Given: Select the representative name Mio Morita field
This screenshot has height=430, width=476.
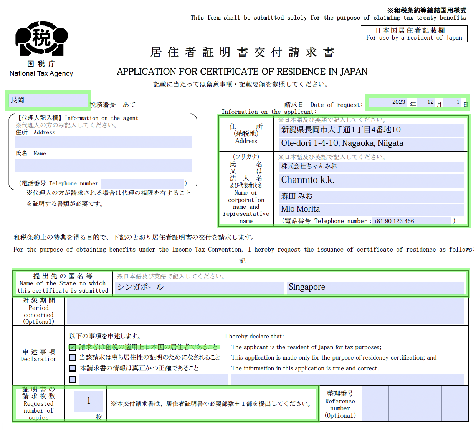Looking at the screenshot, I should coord(371,209).
